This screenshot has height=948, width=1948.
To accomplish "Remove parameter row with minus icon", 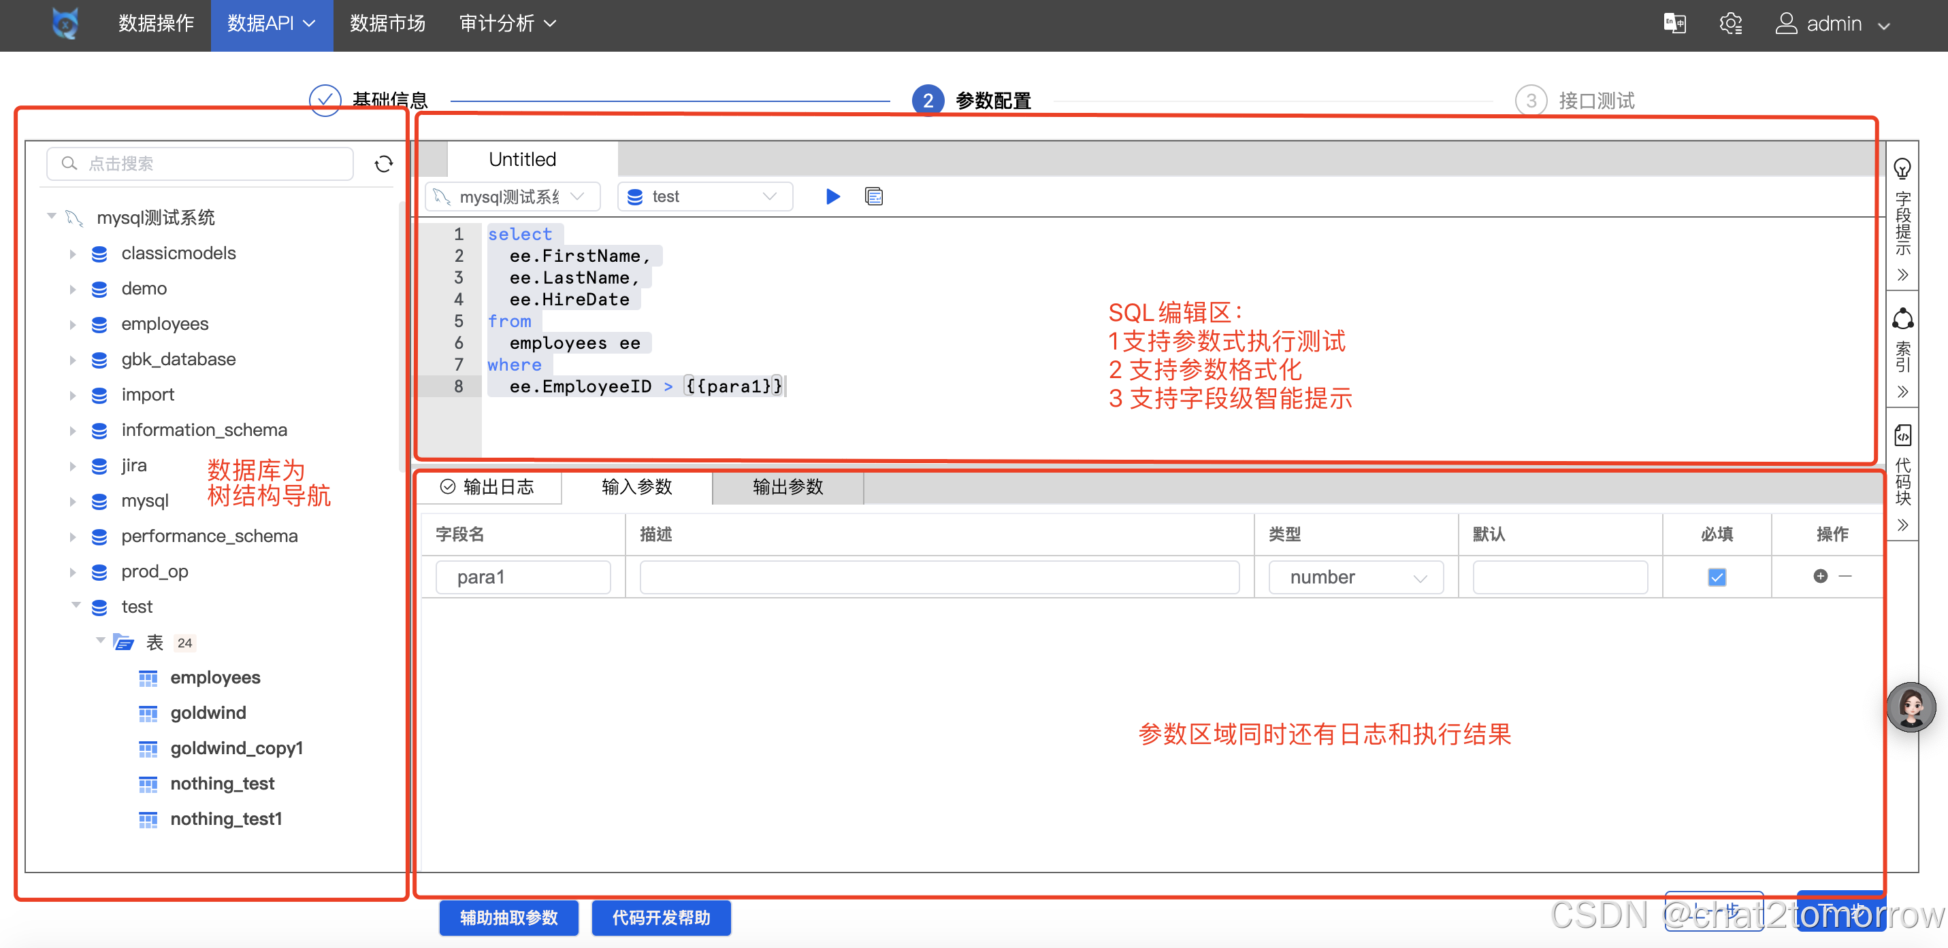I will (1845, 575).
